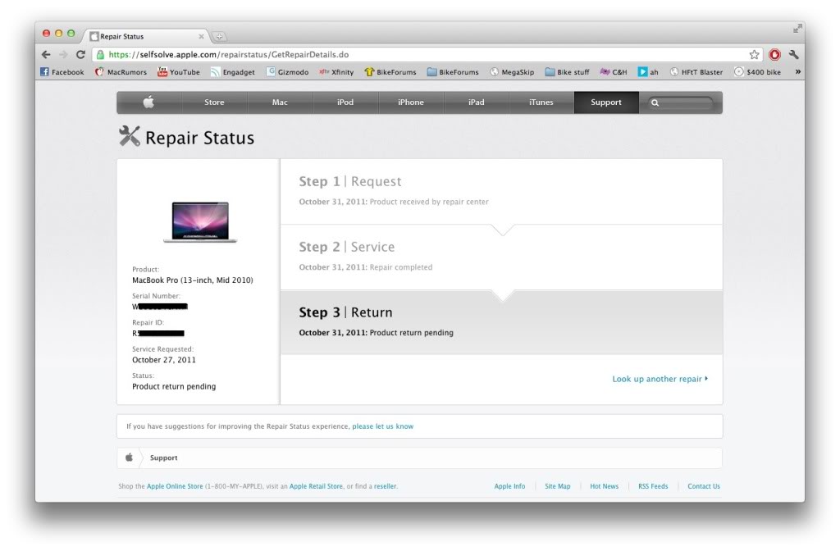Open the wrench settings menu

794,55
